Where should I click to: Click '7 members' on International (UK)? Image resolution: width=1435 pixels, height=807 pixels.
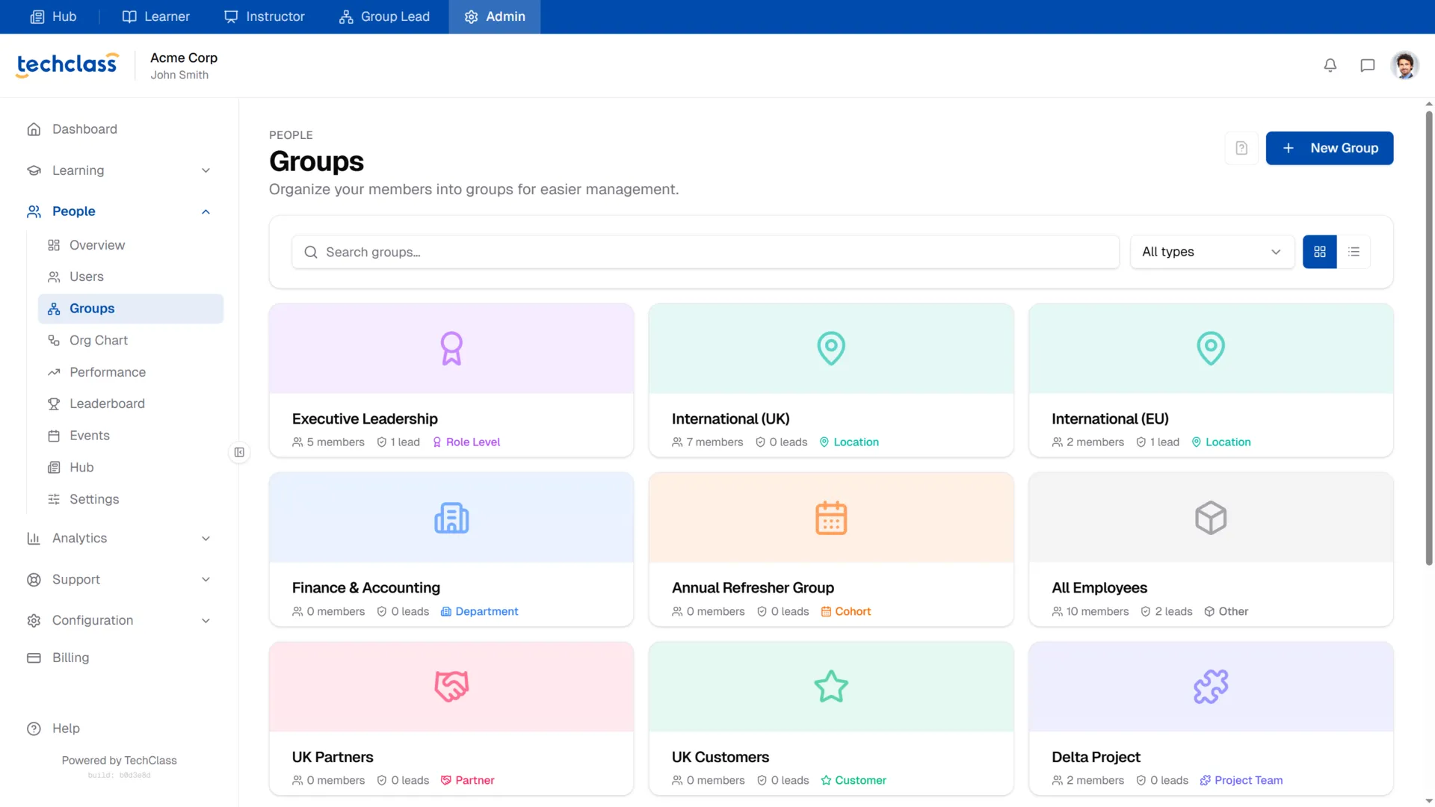click(708, 442)
